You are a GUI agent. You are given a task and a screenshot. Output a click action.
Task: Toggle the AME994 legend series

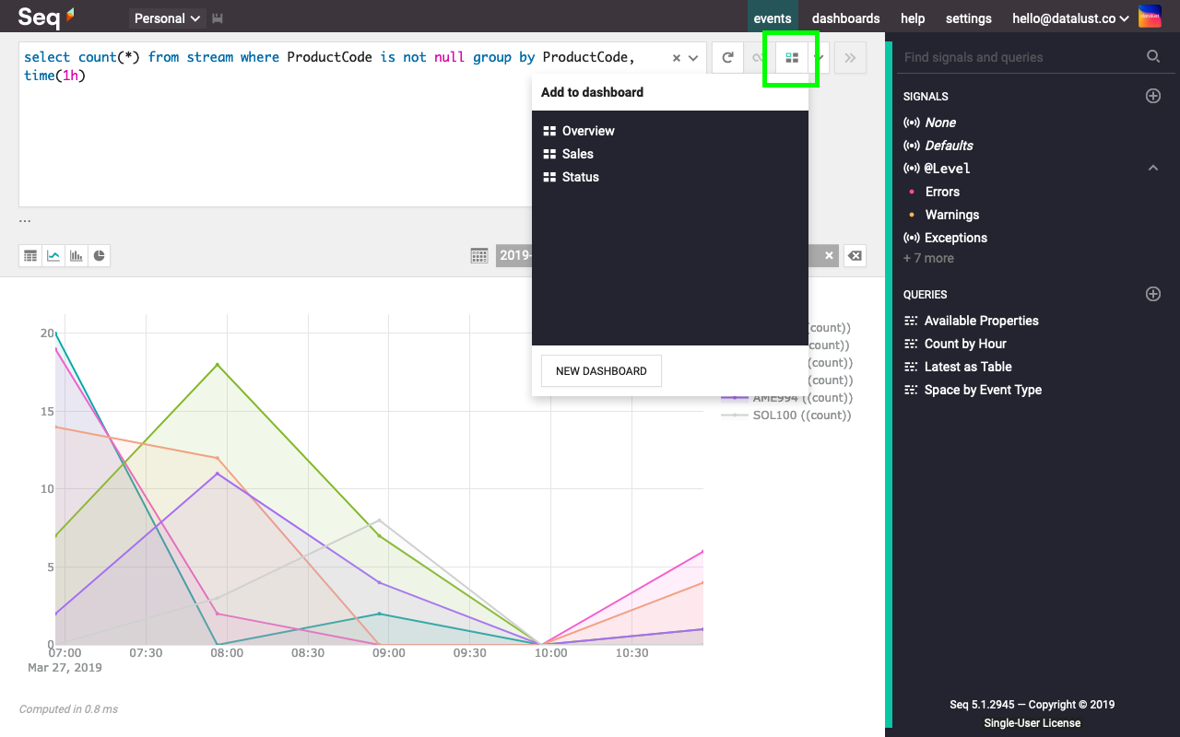tap(785, 398)
